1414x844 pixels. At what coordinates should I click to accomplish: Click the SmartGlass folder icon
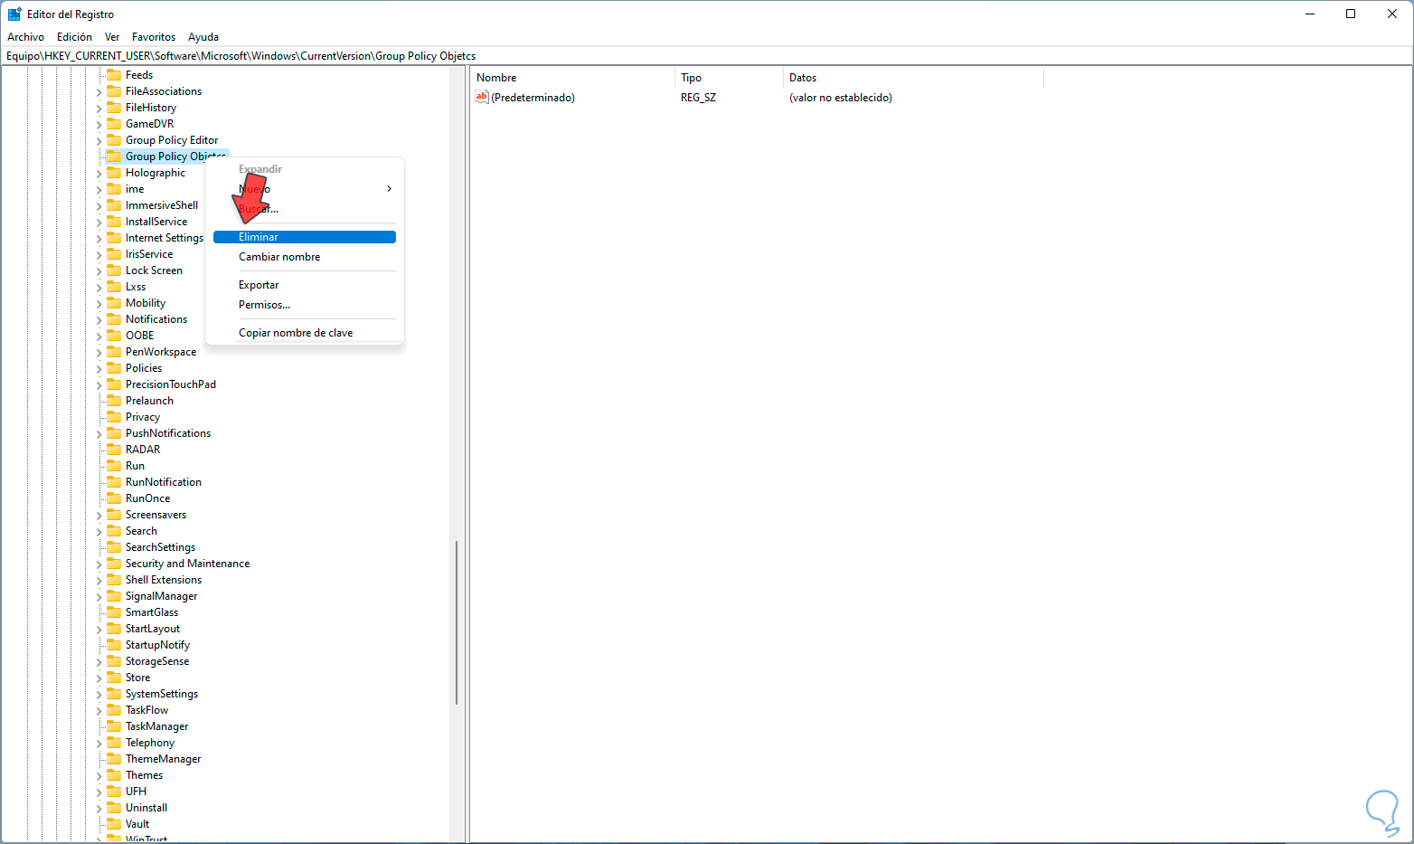point(114,612)
